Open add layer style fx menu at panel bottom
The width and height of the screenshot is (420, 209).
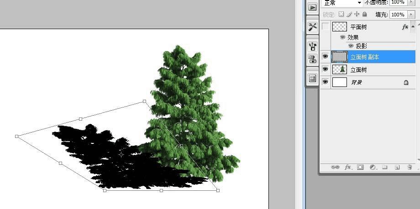point(348,167)
